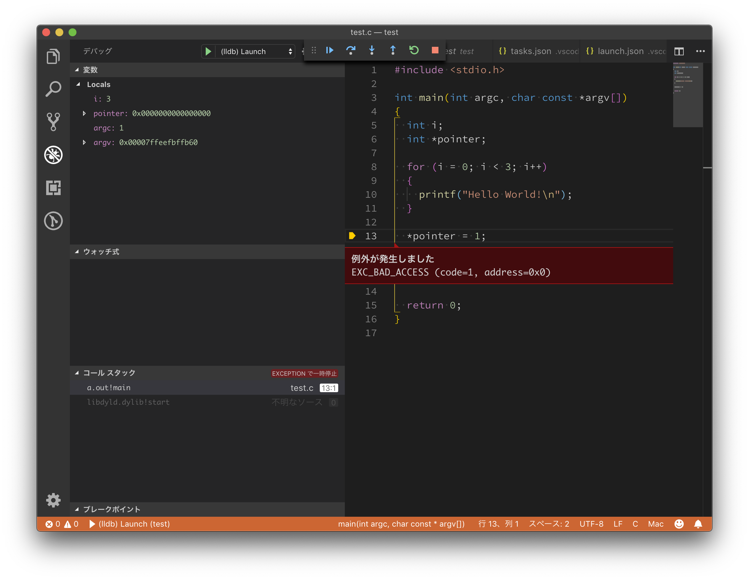Open the Source Control view
The width and height of the screenshot is (749, 580).
point(53,122)
